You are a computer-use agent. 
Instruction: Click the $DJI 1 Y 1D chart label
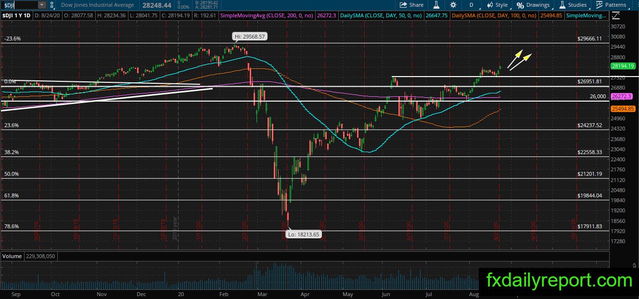coord(17,16)
